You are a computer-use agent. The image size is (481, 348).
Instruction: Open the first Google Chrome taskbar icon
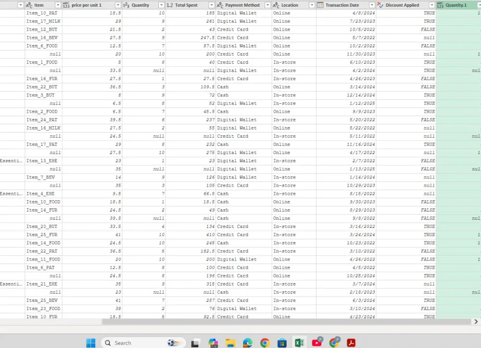[265, 343]
